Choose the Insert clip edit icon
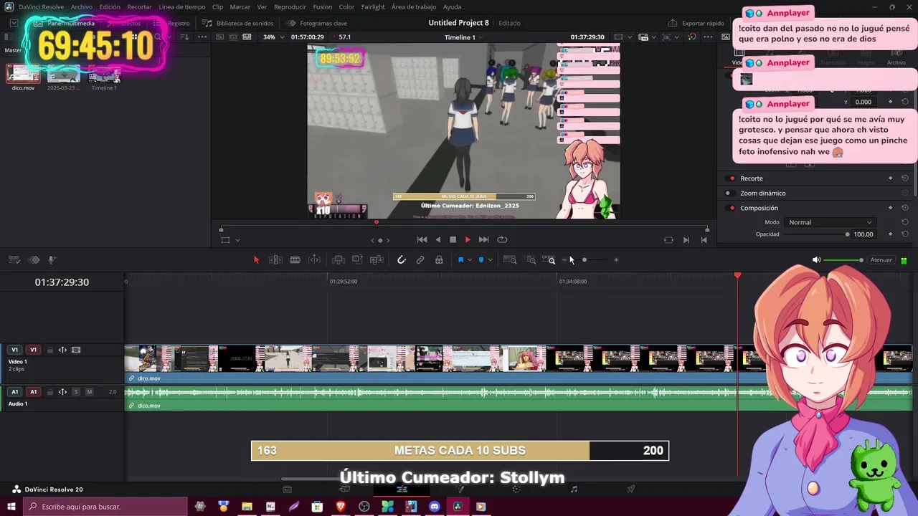The width and height of the screenshot is (918, 516). coord(338,260)
